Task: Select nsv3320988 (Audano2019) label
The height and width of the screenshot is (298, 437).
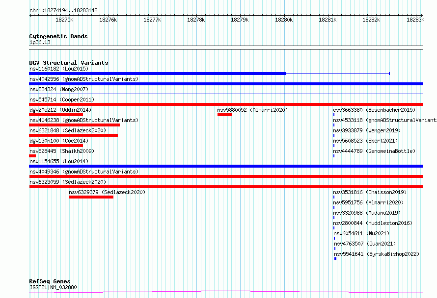Action: pyautogui.click(x=367, y=213)
